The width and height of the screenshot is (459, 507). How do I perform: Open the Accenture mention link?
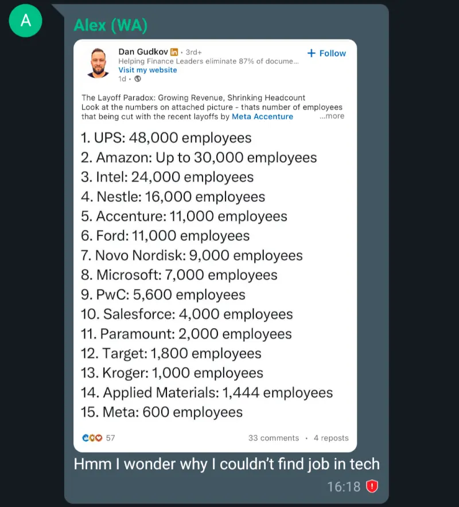[274, 116]
